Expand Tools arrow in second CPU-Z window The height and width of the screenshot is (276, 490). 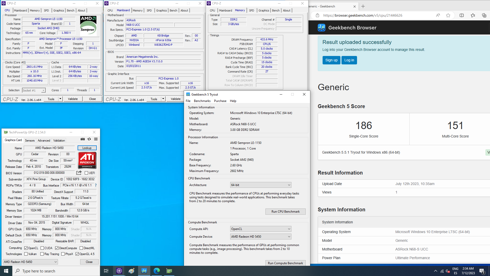[x=163, y=99]
